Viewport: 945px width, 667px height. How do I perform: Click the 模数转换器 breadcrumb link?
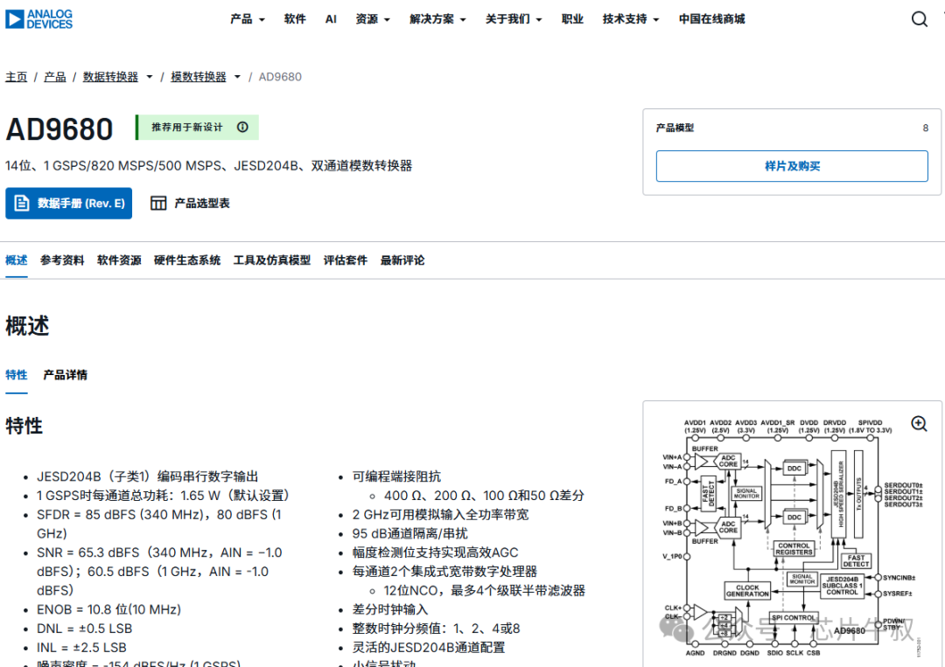[x=199, y=77]
